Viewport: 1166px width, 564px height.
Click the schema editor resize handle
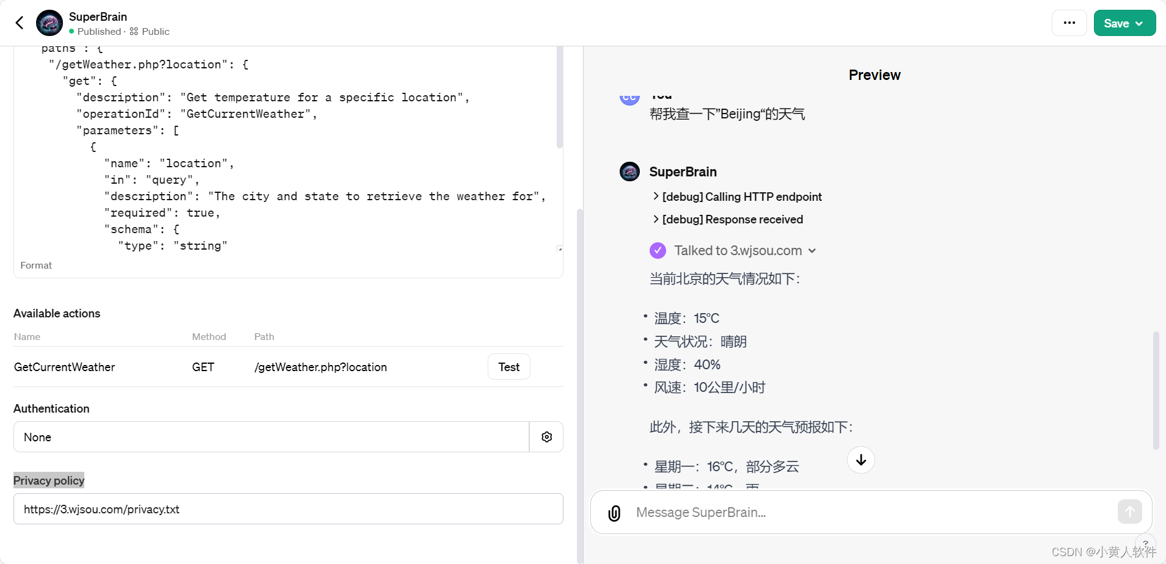coord(560,249)
